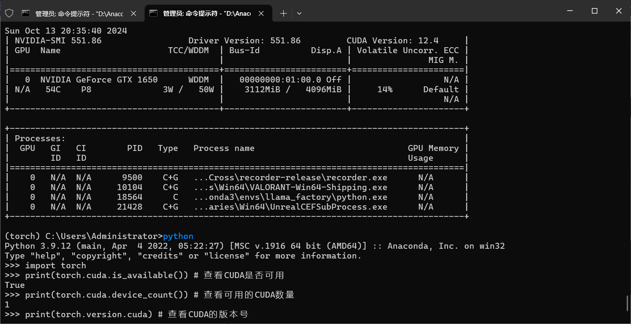Minimize the terminal window

point(571,11)
